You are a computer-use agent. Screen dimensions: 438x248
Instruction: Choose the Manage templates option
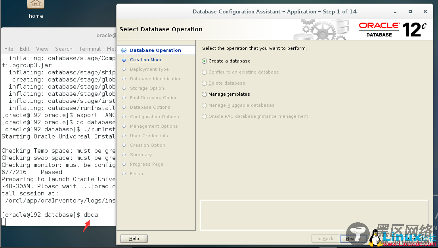coord(226,95)
